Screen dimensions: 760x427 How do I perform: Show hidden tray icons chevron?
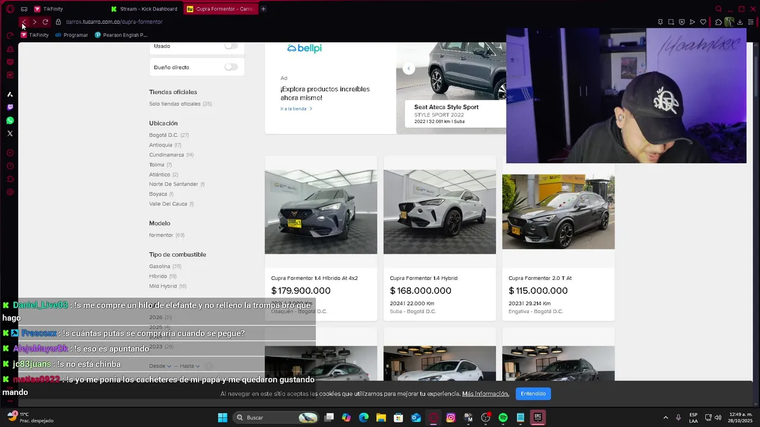click(666, 418)
